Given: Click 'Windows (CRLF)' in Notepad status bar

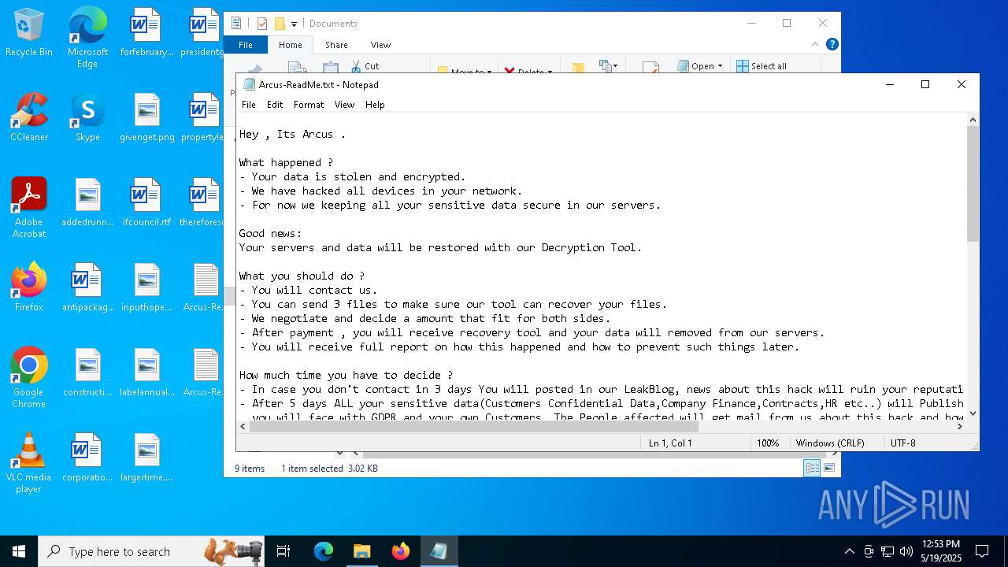Looking at the screenshot, I should [x=830, y=443].
